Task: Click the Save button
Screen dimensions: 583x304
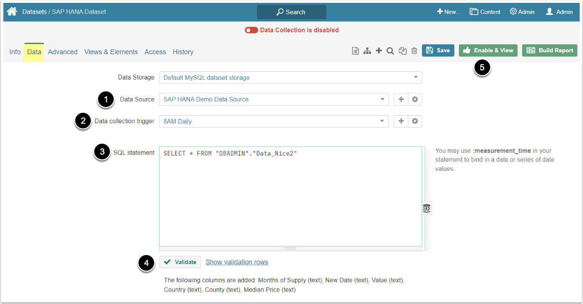Action: coord(438,50)
